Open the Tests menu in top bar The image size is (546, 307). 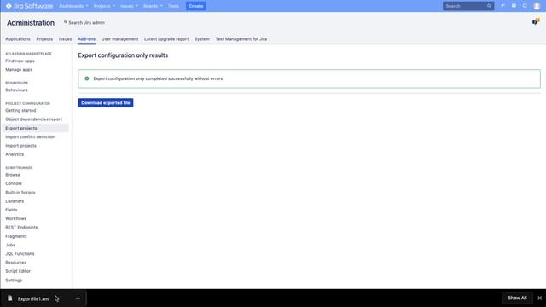[x=173, y=6]
